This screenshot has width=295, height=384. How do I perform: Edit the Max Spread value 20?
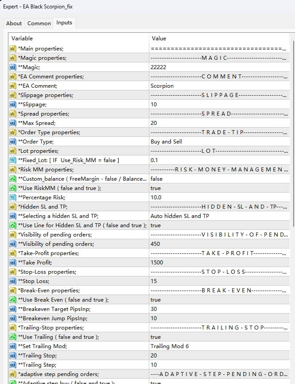154,123
